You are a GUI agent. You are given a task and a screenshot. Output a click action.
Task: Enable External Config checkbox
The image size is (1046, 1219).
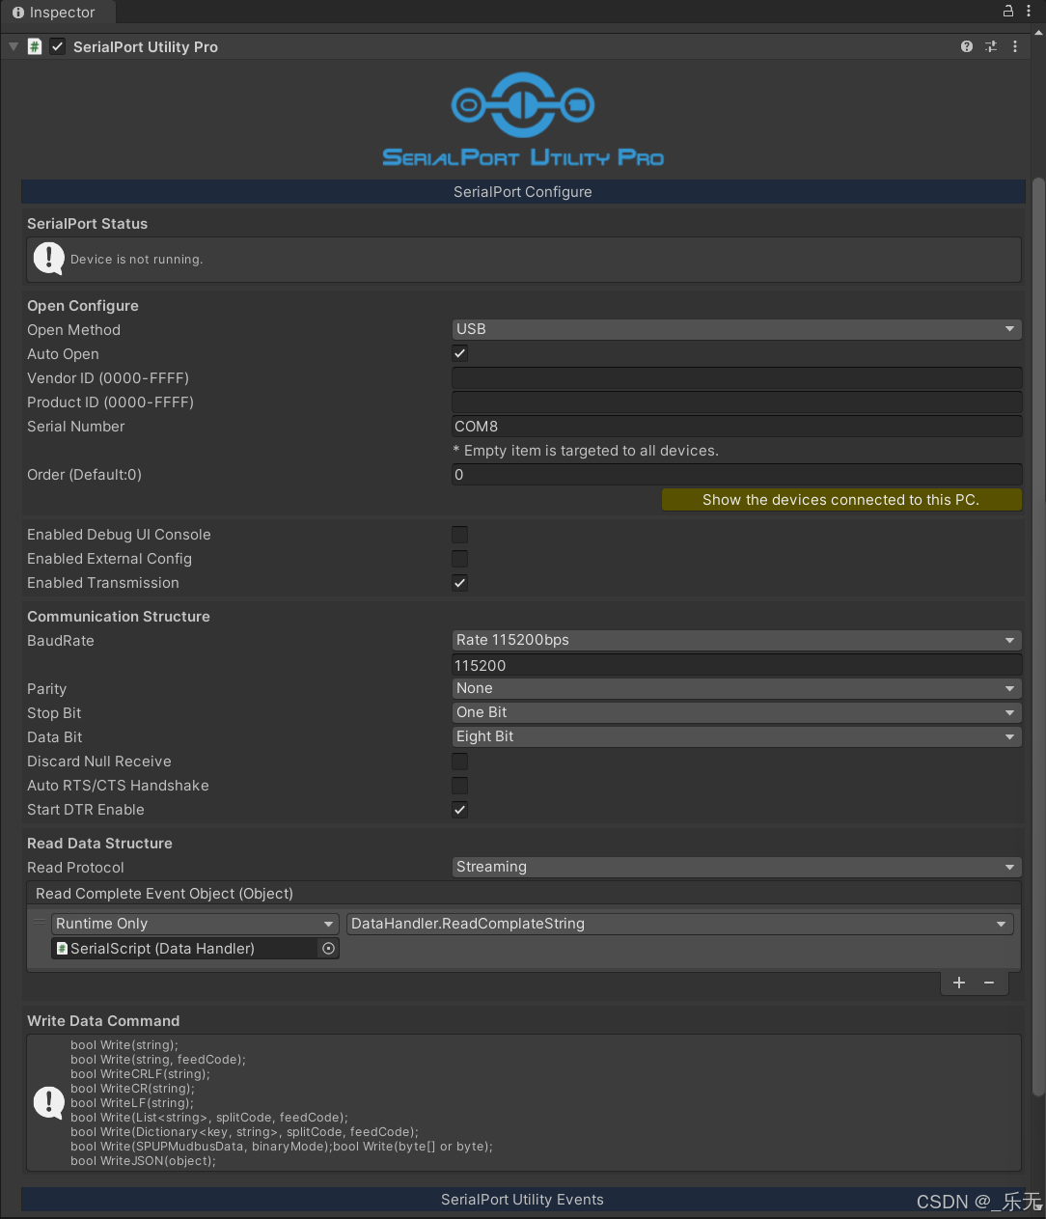coord(460,559)
